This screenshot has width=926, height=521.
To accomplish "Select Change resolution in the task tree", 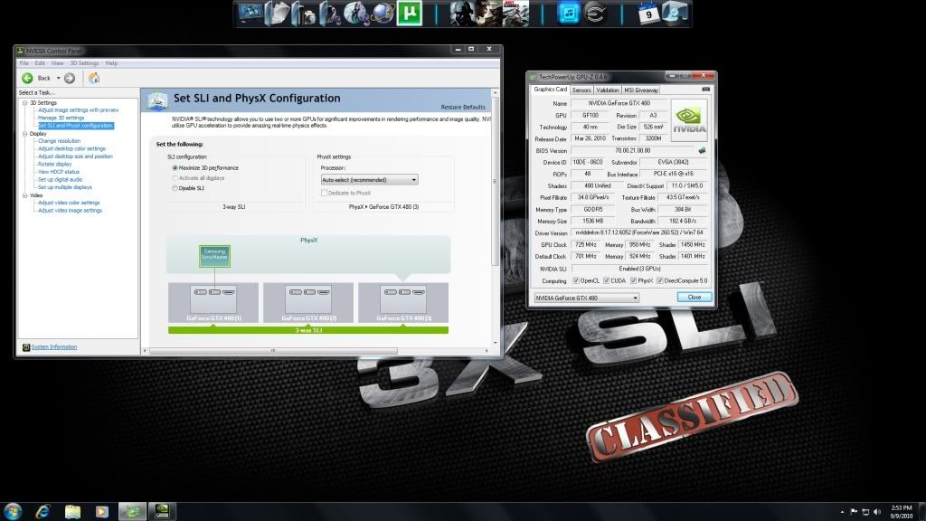I will click(x=59, y=141).
